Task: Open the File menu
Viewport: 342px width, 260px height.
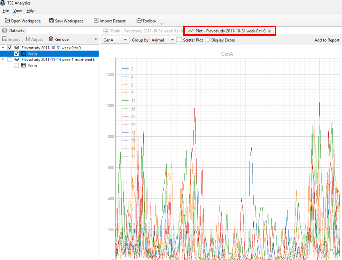Action: tap(6, 10)
